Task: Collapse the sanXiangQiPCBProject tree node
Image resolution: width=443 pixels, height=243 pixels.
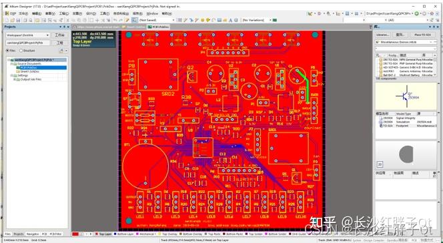Action: coord(9,60)
